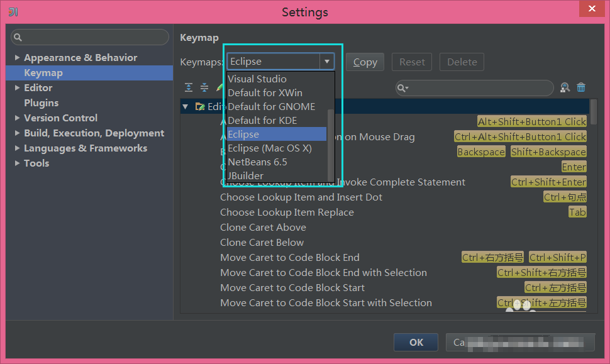Click the keymap actions search field
The image size is (610, 364).
click(x=475, y=88)
